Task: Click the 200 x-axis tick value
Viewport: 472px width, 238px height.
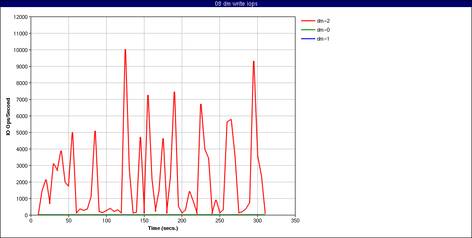Action: coord(182,221)
